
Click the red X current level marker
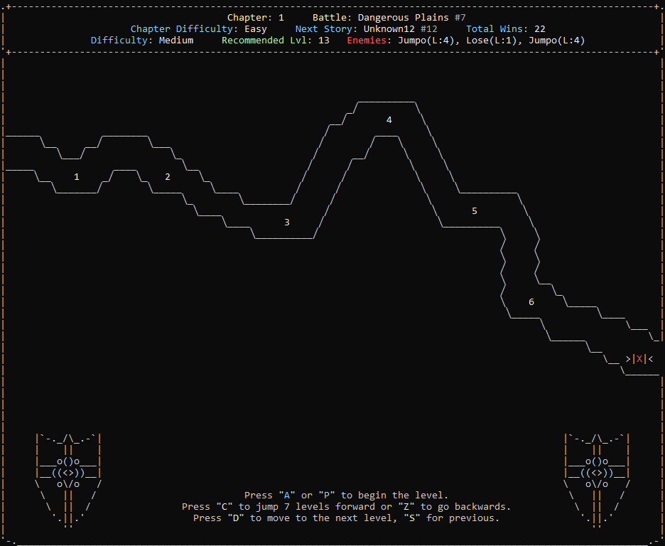(x=639, y=359)
